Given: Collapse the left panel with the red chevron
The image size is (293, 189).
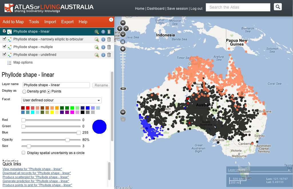Looking at the screenshot, I should click(111, 19).
